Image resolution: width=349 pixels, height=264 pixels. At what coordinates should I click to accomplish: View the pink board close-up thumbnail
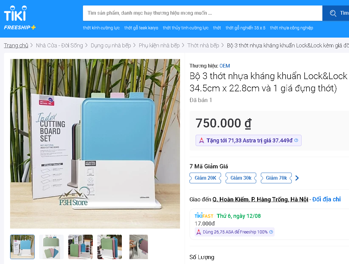(138, 247)
